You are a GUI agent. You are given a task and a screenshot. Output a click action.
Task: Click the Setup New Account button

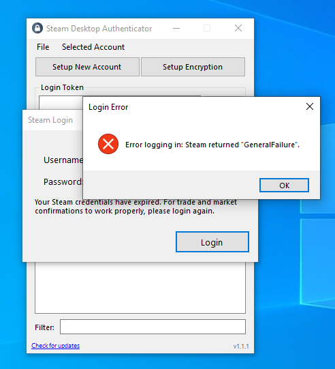87,67
